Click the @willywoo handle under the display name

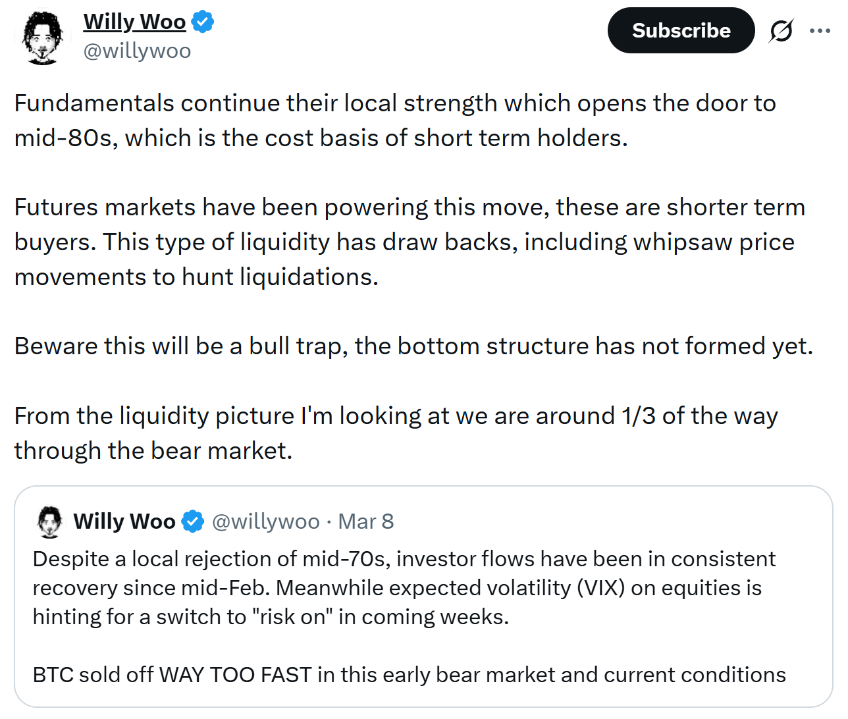point(137,51)
